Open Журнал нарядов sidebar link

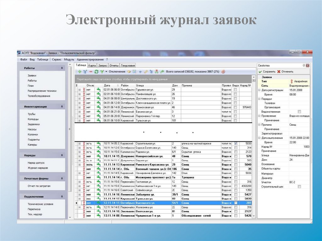pyautogui.click(x=38, y=168)
